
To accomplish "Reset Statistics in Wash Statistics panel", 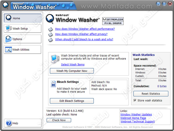I will coord(151,94).
